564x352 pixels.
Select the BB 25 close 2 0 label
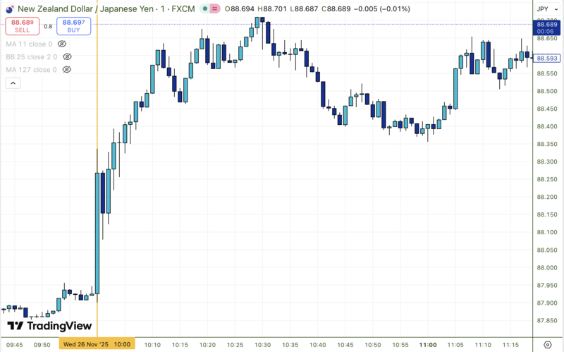31,57
